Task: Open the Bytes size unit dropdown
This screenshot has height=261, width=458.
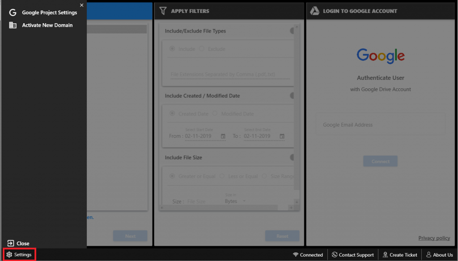Action: [235, 201]
